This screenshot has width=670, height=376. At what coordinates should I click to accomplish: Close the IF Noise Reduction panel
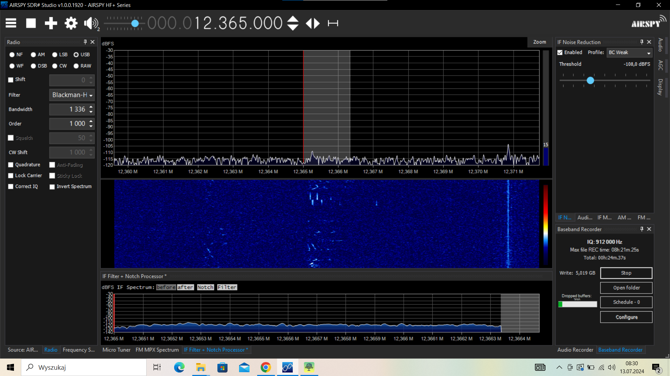tap(649, 42)
